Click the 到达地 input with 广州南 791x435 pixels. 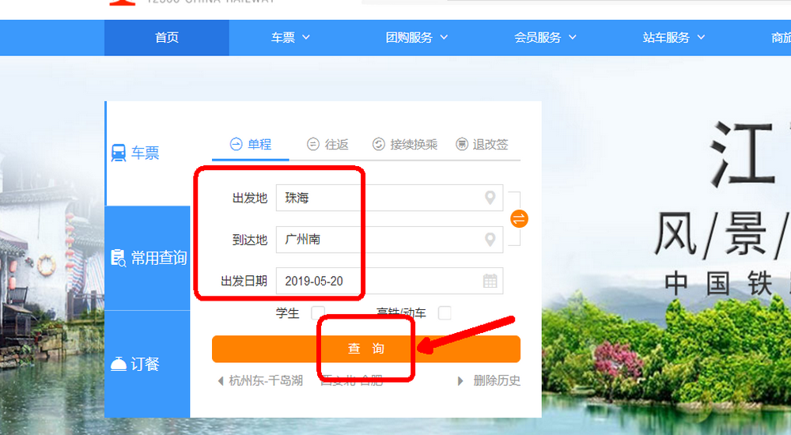pos(389,239)
